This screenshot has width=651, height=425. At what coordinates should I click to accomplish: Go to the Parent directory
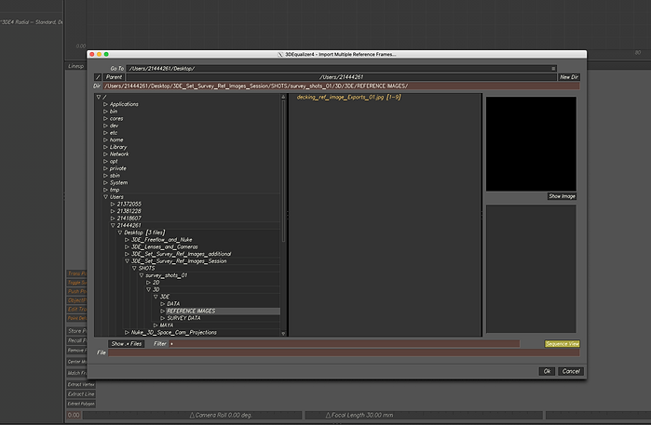114,77
